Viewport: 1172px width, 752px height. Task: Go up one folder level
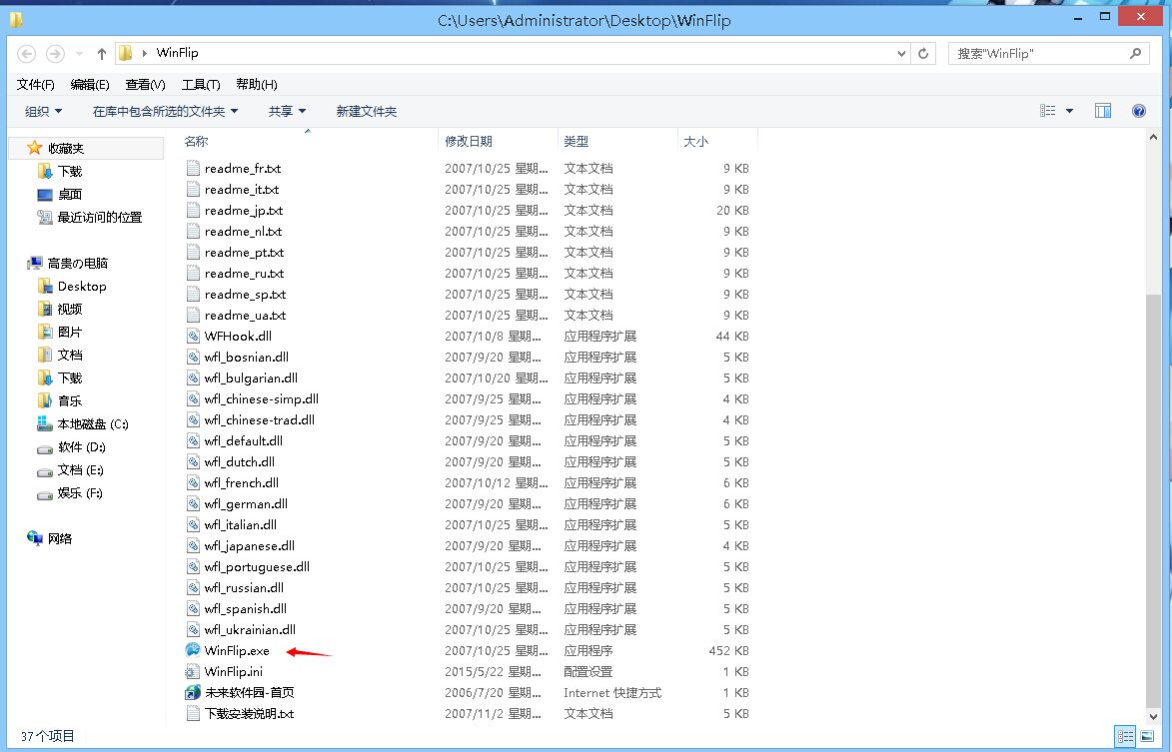point(102,54)
